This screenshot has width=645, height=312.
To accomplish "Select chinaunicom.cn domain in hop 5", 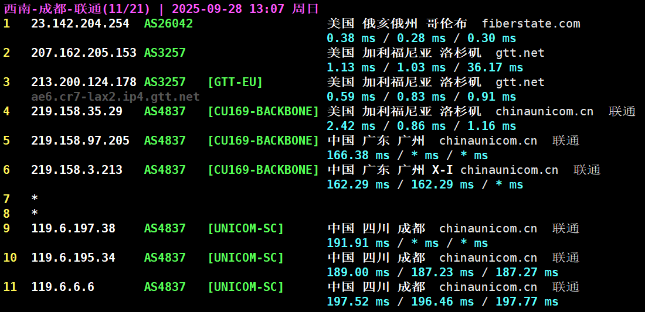I will [488, 141].
